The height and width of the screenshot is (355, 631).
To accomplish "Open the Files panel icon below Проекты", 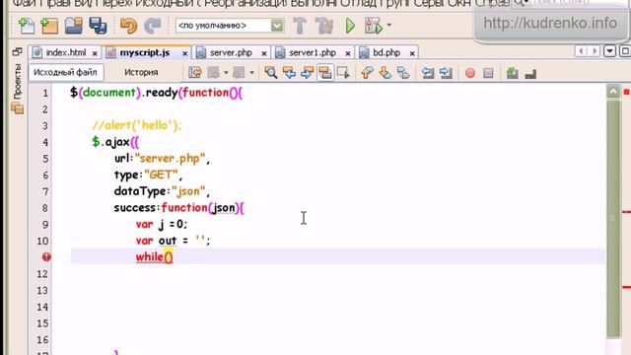I will tap(18, 108).
